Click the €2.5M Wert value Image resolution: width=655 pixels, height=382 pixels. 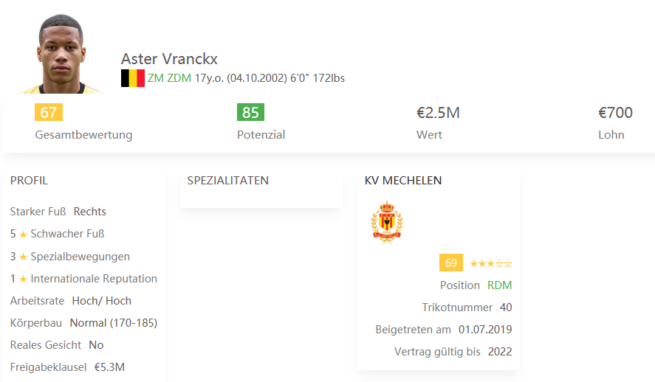coord(438,113)
